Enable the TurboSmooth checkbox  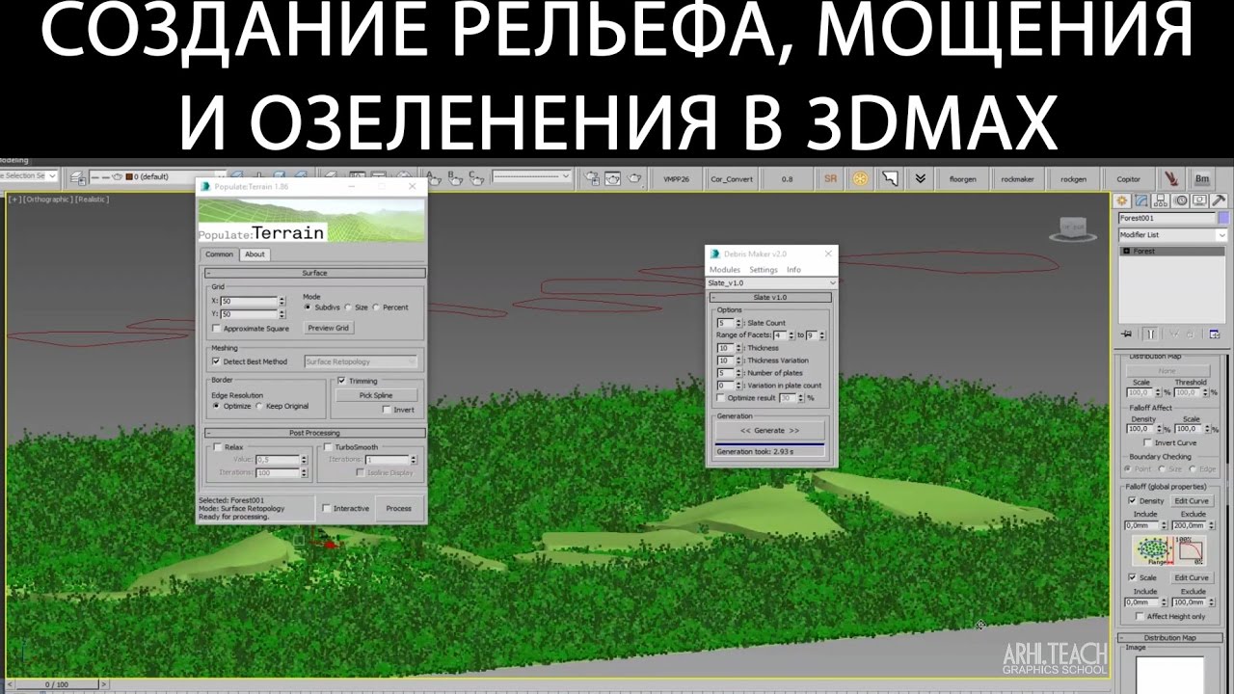tap(328, 447)
